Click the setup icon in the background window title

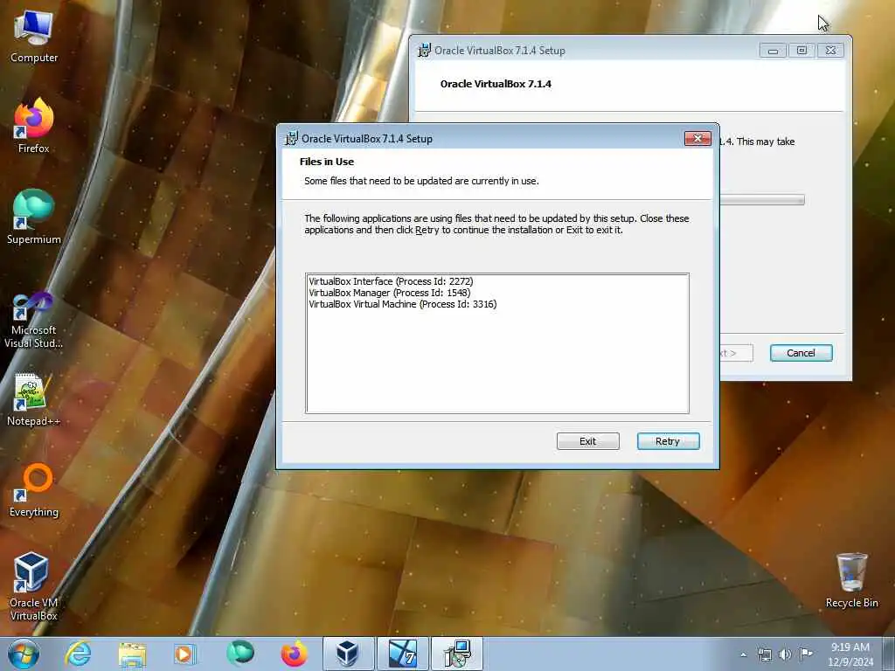coord(424,50)
